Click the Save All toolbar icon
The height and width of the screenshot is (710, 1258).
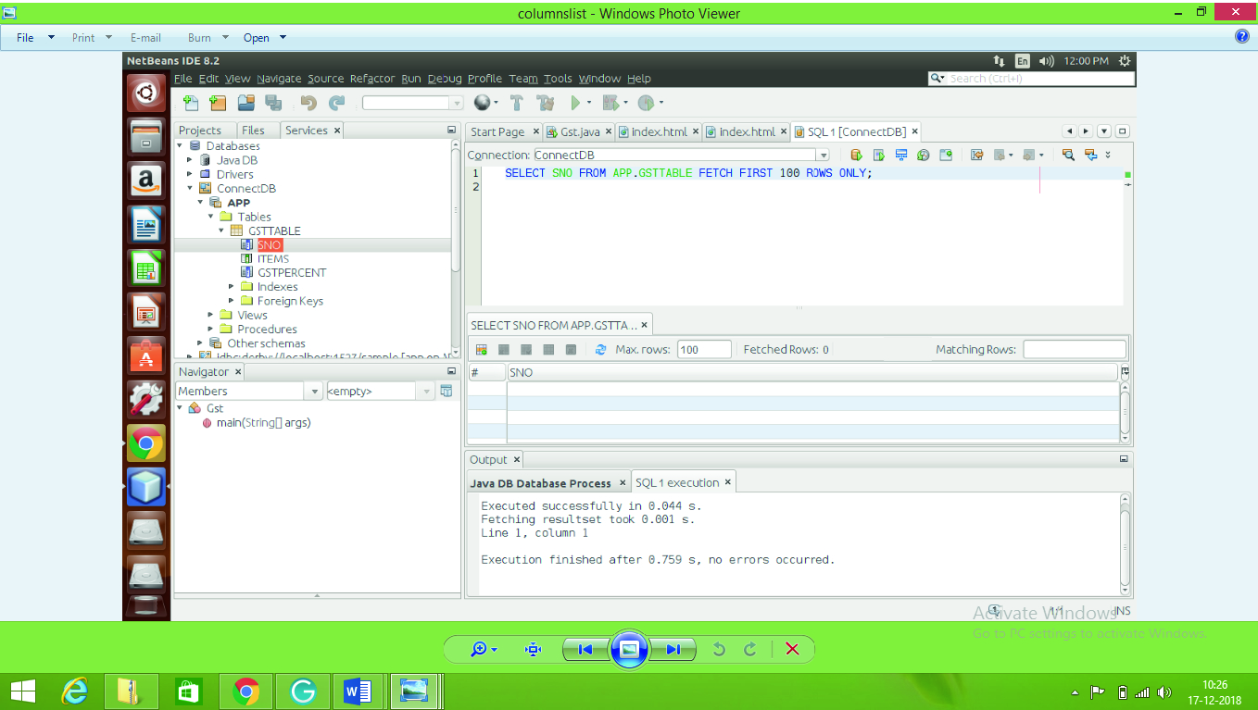pyautogui.click(x=273, y=103)
